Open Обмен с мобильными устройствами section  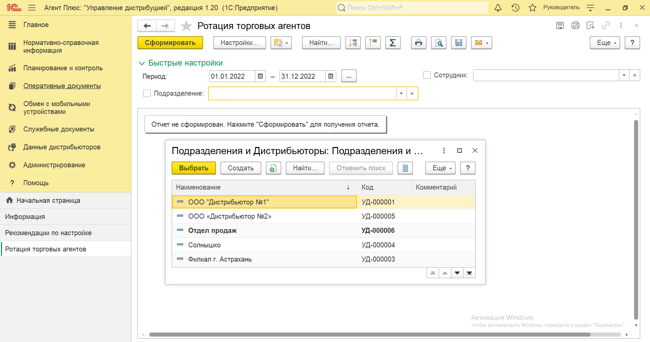(x=57, y=108)
